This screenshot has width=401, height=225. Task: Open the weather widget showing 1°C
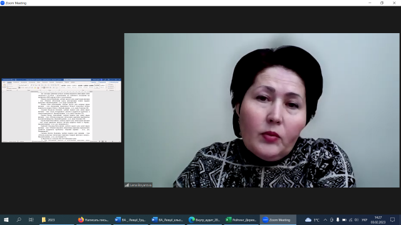pos(313,219)
